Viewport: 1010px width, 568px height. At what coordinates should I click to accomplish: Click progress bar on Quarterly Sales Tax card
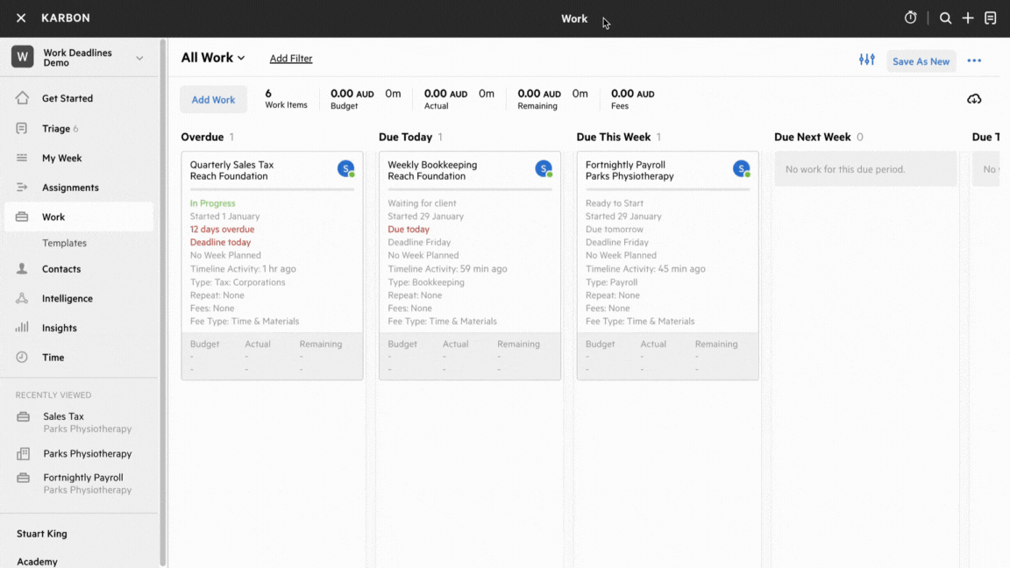coord(272,189)
